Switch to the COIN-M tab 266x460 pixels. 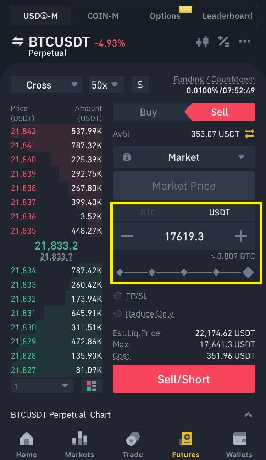(x=103, y=16)
